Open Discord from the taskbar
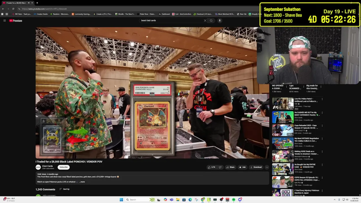361x203 pixels. point(240,200)
